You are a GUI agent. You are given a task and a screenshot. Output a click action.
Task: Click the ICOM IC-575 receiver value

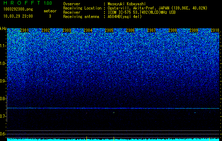pos(142,12)
